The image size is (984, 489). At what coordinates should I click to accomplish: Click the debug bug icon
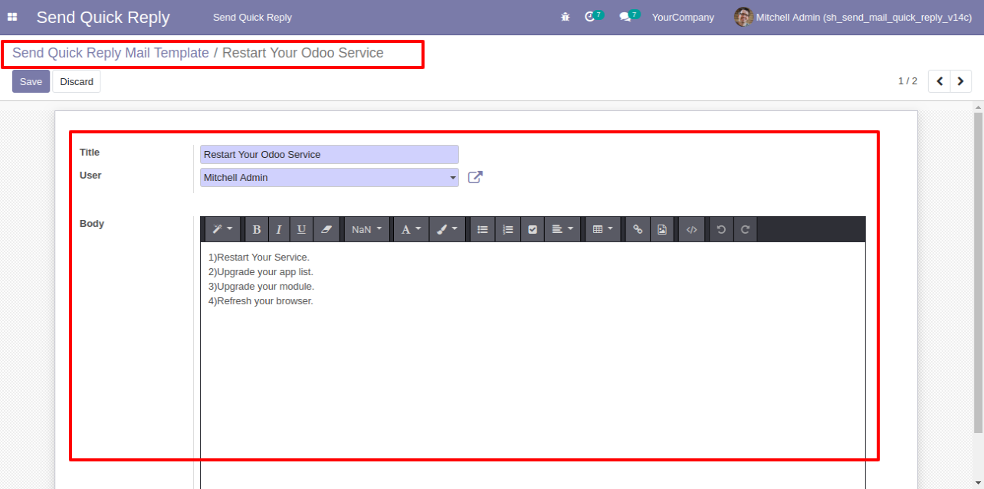[x=566, y=17]
